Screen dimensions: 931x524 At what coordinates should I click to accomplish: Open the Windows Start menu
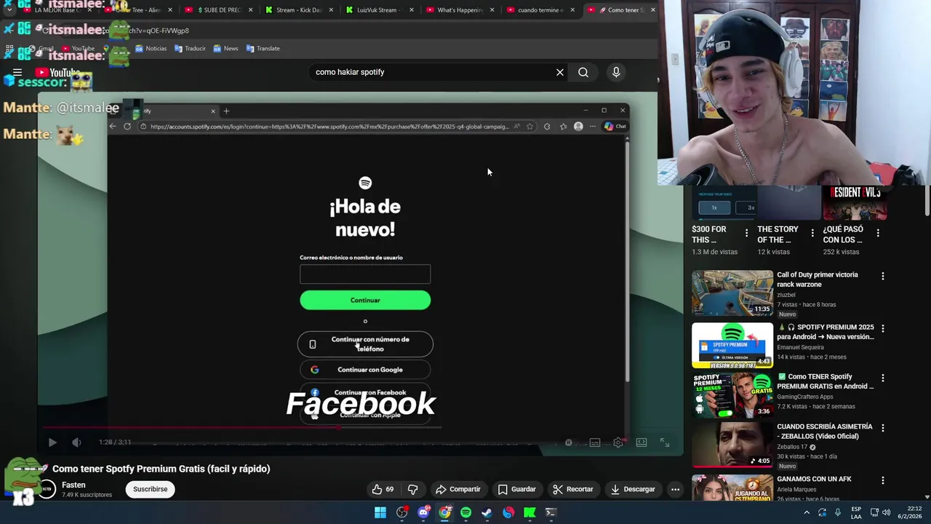pos(380,512)
